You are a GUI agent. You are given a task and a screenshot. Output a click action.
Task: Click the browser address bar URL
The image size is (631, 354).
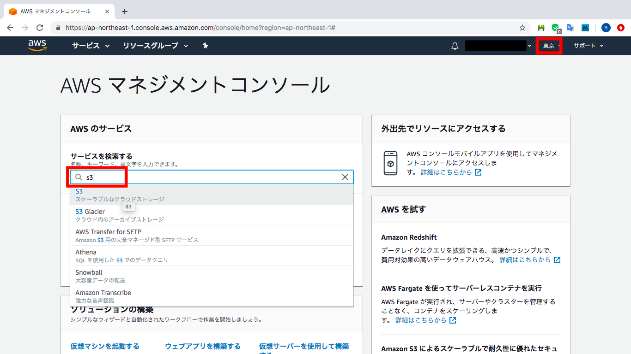200,28
